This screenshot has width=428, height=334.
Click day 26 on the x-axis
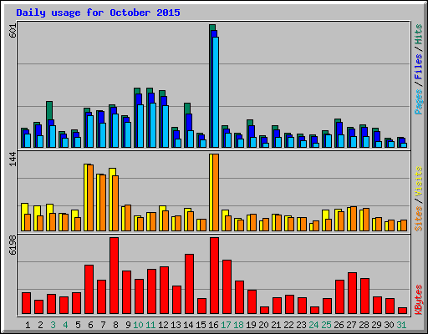[339, 325]
